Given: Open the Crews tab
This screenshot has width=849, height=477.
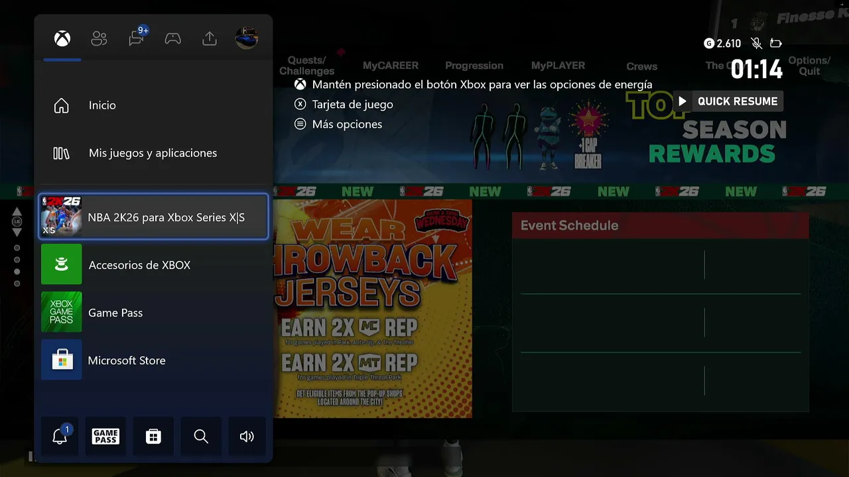Looking at the screenshot, I should 642,66.
